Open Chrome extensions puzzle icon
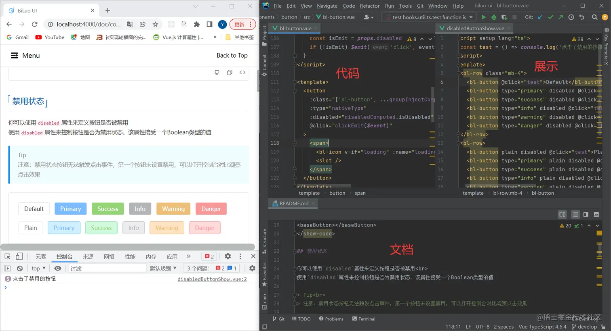The height and width of the screenshot is (331, 611). tap(197, 24)
